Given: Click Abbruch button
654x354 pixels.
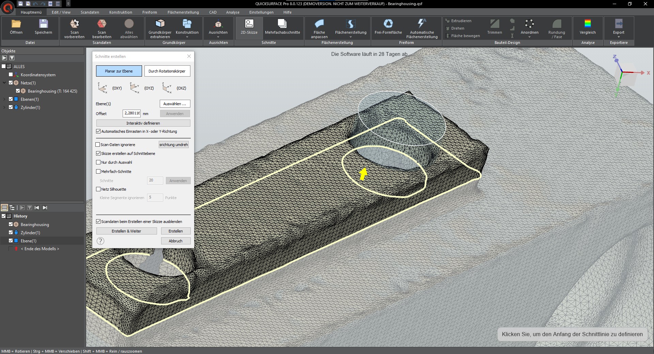Looking at the screenshot, I should click(175, 241).
